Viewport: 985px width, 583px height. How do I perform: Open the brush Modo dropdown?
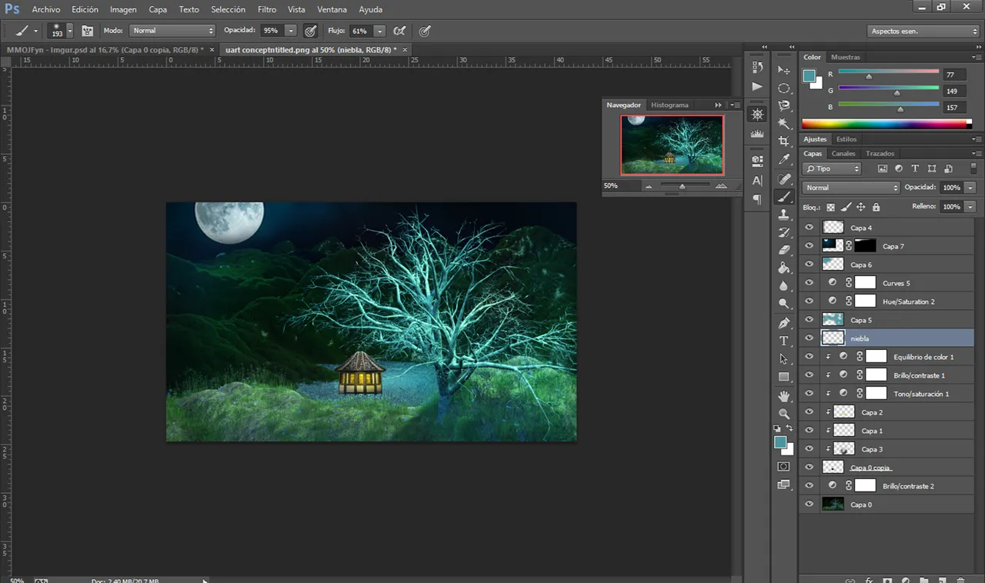click(172, 31)
